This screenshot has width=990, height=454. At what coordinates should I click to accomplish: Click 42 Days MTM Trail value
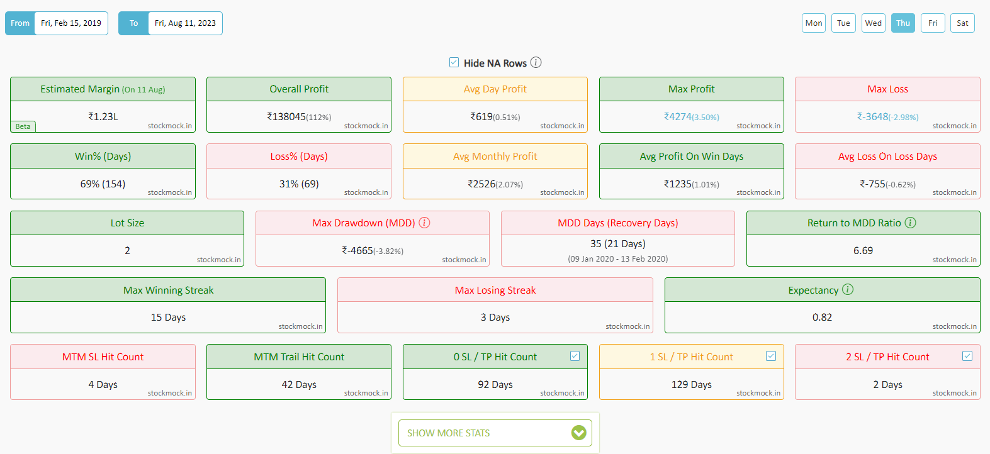click(299, 384)
